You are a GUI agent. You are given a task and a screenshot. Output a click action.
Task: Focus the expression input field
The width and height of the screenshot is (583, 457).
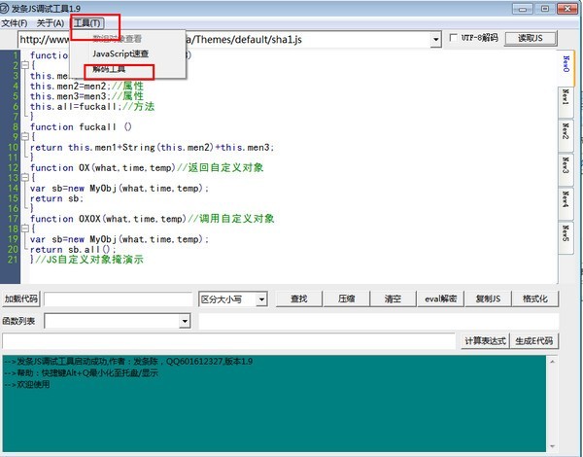[x=228, y=341]
